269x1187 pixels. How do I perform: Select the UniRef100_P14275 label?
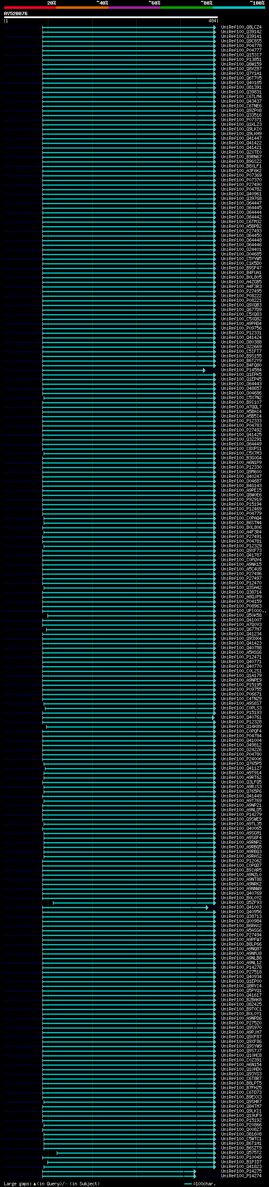point(241,1171)
